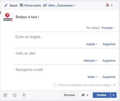
Task: Open the posting identity selector dropdown
Action: click(109, 5)
